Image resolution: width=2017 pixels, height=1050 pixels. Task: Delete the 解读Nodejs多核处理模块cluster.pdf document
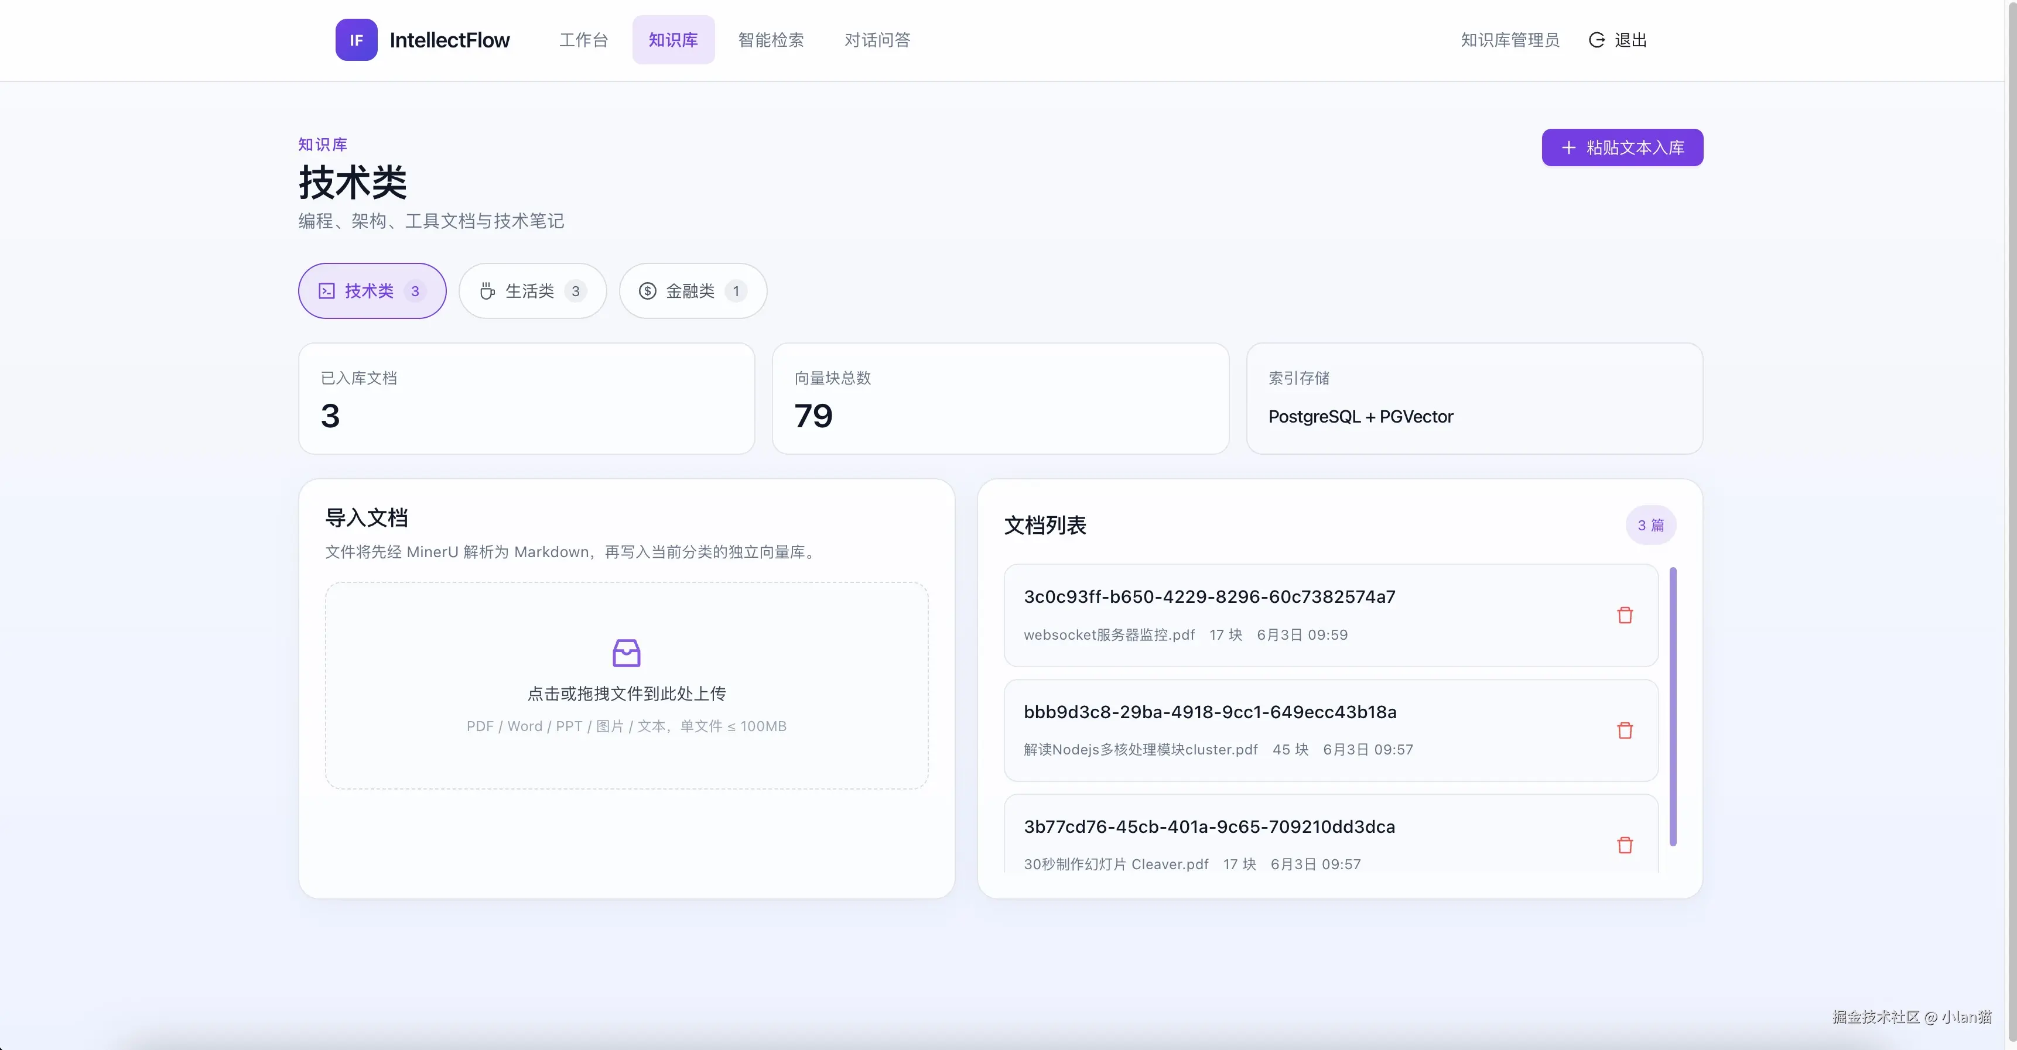(x=1625, y=730)
